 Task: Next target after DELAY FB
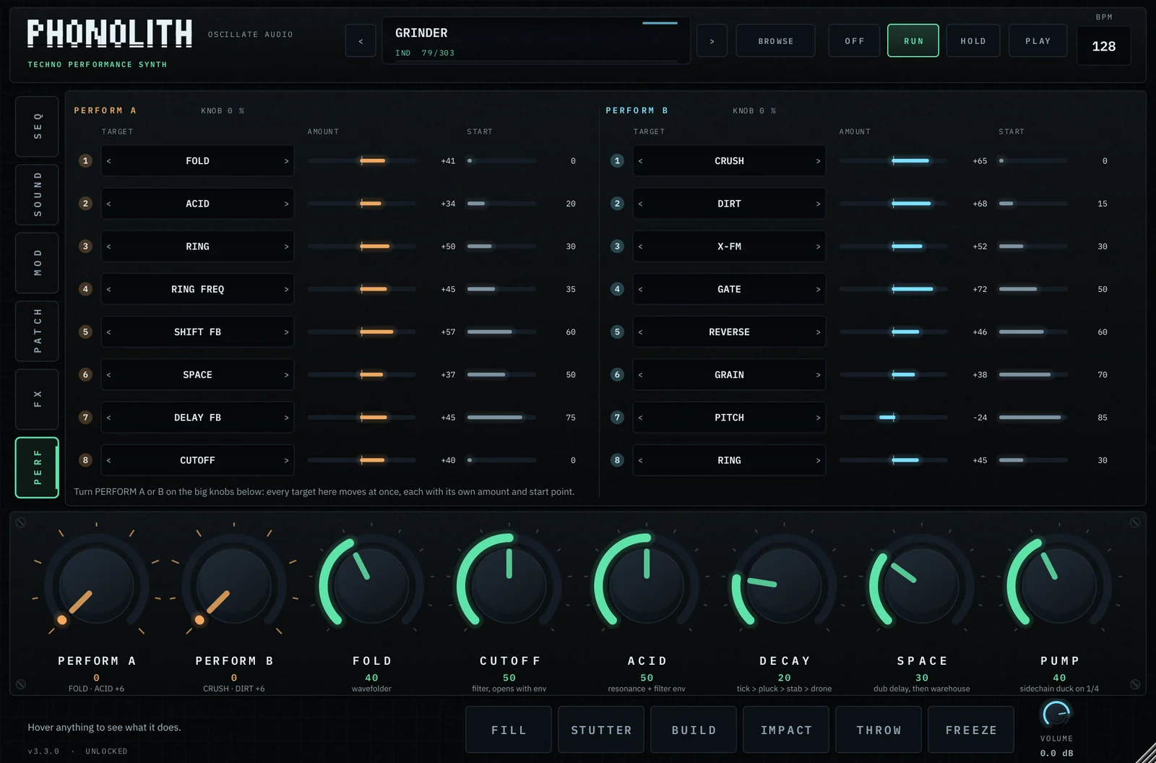click(x=286, y=418)
